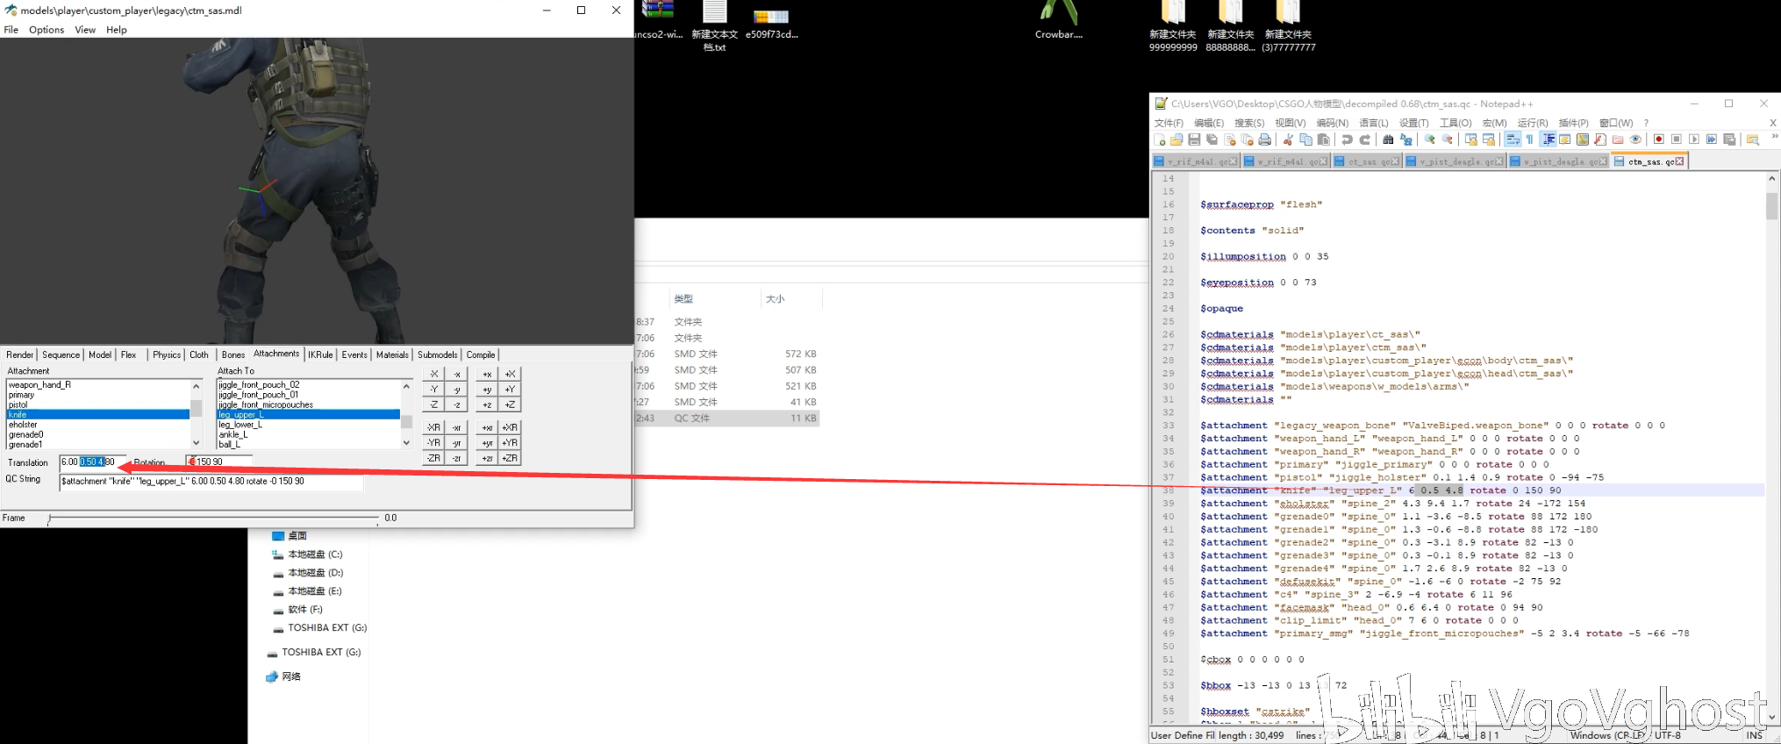The height and width of the screenshot is (744, 1781).
Task: Toggle Synchronize Horizontal Scrolling in Notepad++
Action: click(x=1488, y=139)
